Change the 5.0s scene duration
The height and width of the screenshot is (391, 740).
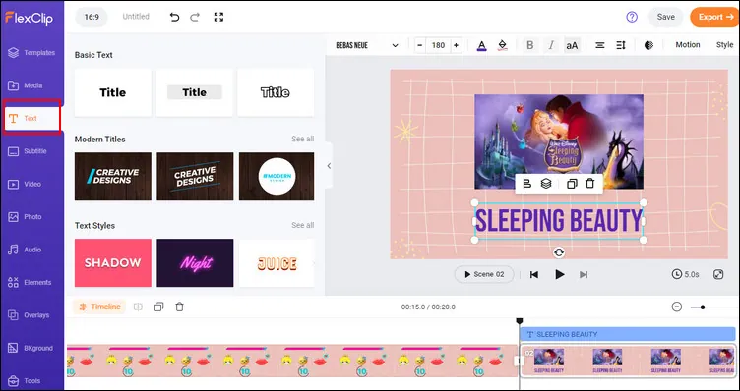click(x=685, y=274)
